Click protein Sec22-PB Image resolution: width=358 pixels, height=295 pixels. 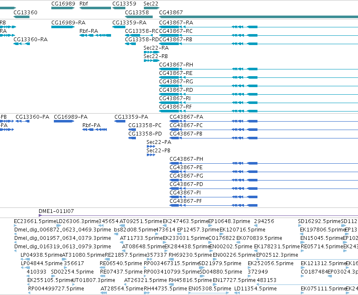158,151
